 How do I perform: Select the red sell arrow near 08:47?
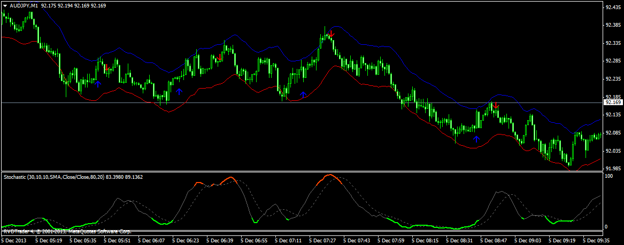click(496, 106)
